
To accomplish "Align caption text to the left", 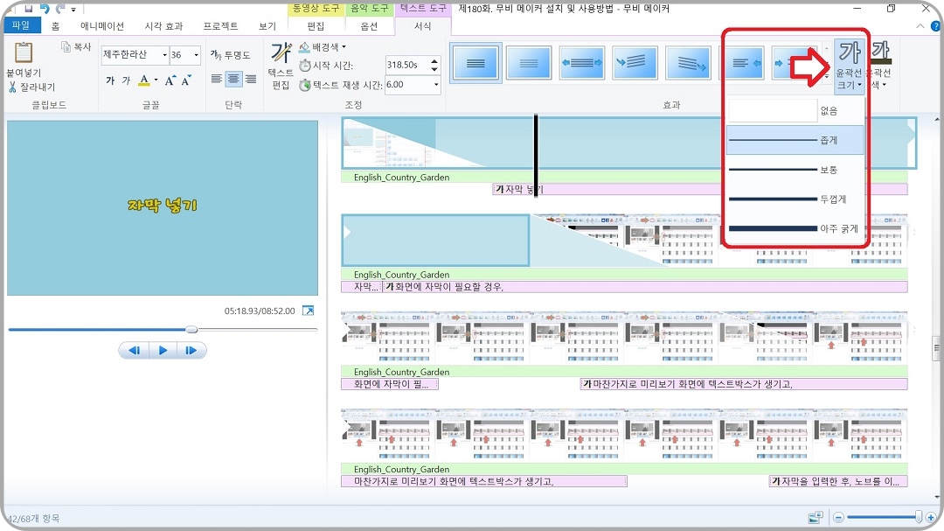I will click(217, 79).
